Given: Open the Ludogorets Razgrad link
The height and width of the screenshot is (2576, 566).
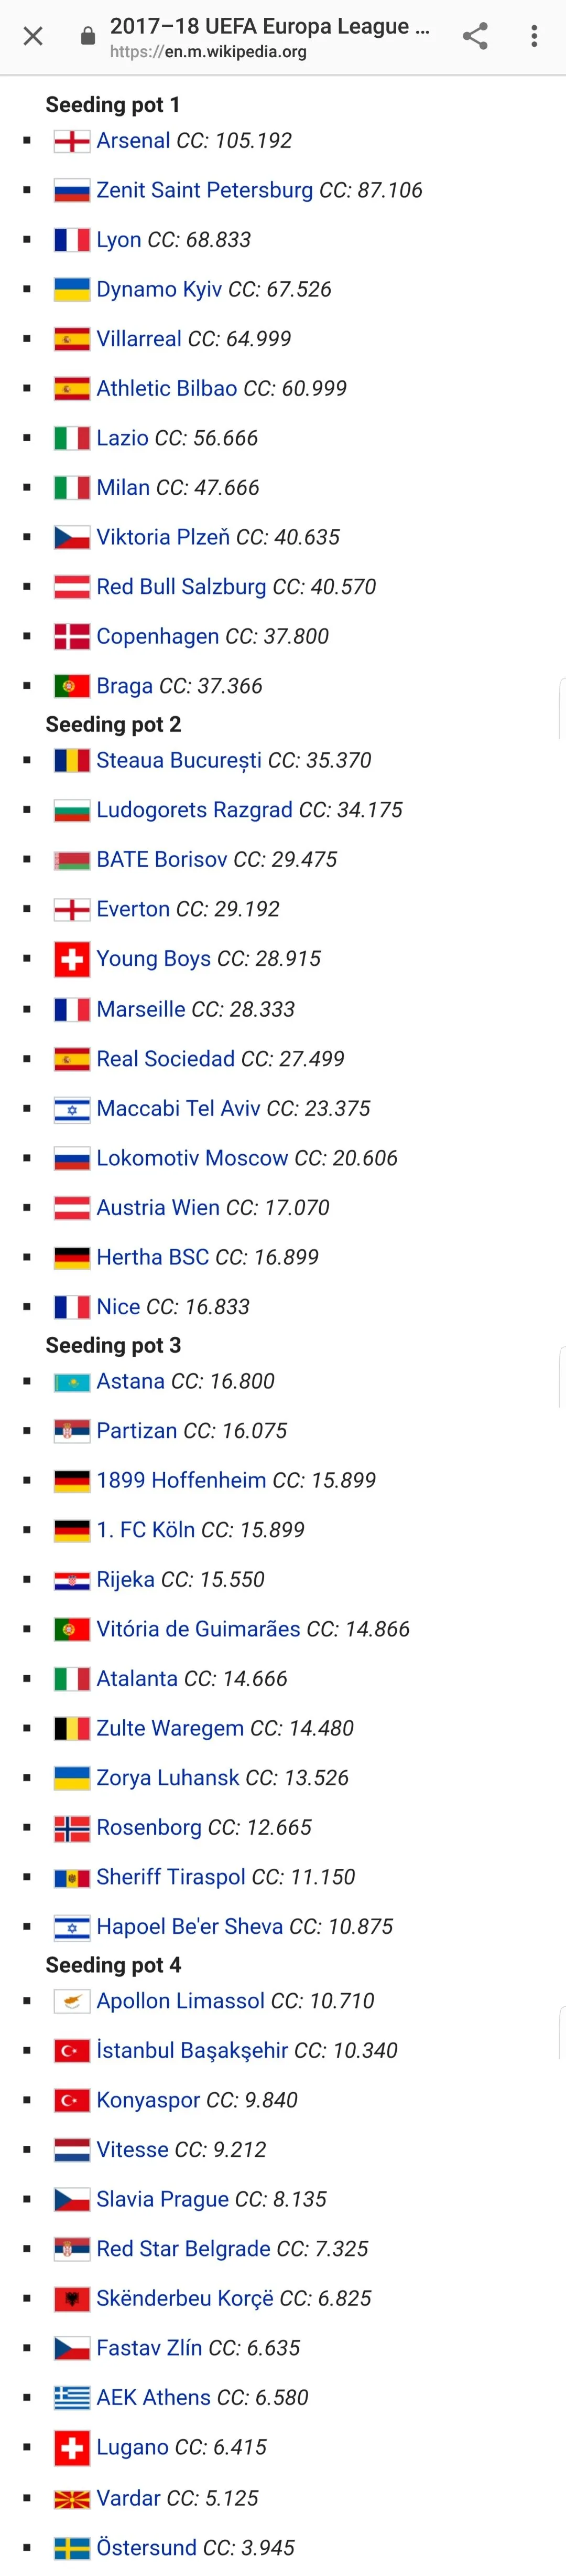Looking at the screenshot, I should point(194,810).
